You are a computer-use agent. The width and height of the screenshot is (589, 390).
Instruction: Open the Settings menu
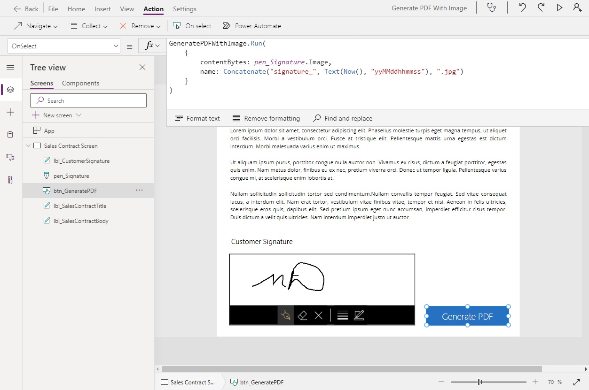[x=184, y=9]
